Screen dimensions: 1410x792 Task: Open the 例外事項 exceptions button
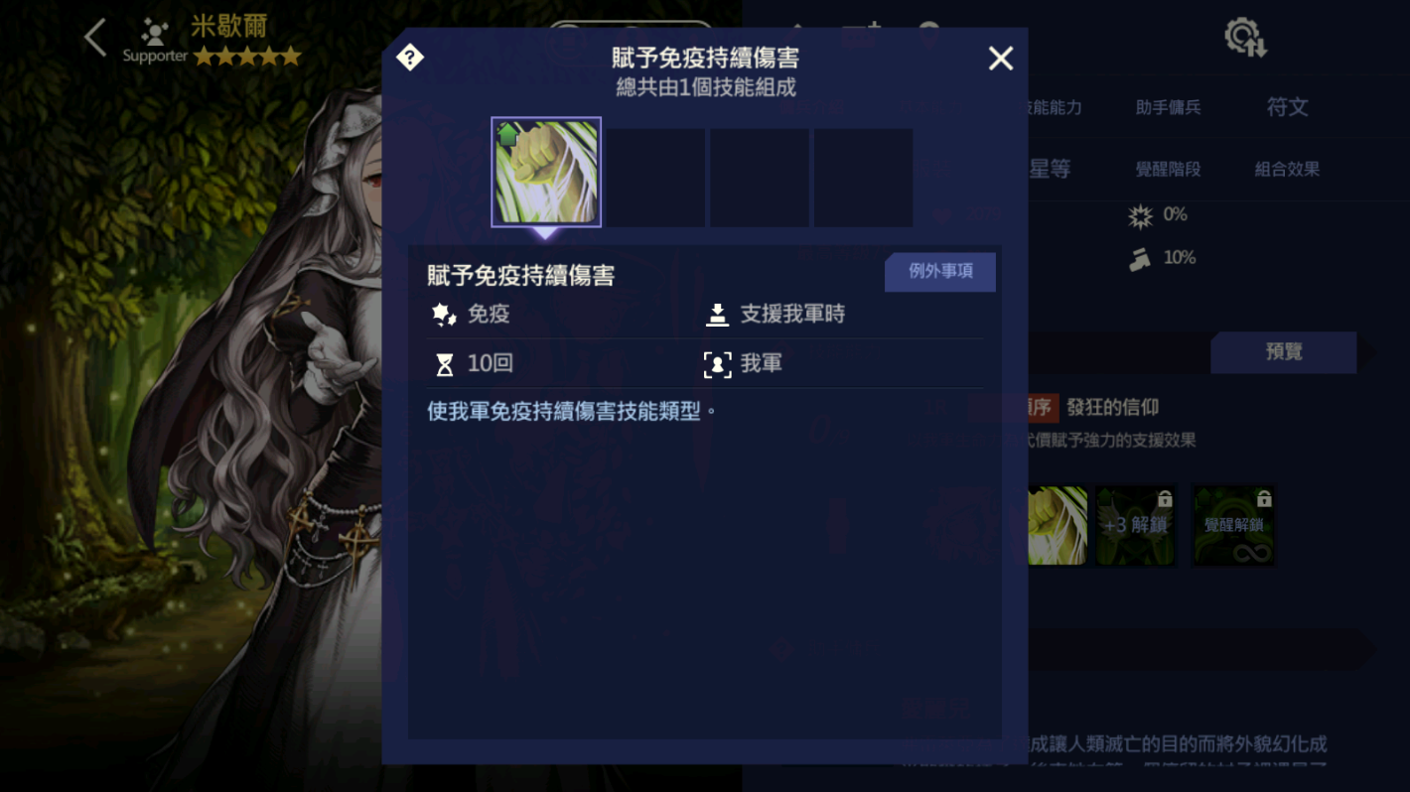pos(940,271)
